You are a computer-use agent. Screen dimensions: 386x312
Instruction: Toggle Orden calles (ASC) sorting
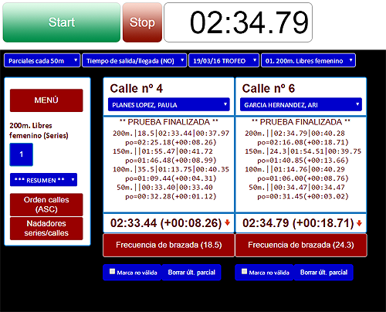(x=46, y=205)
